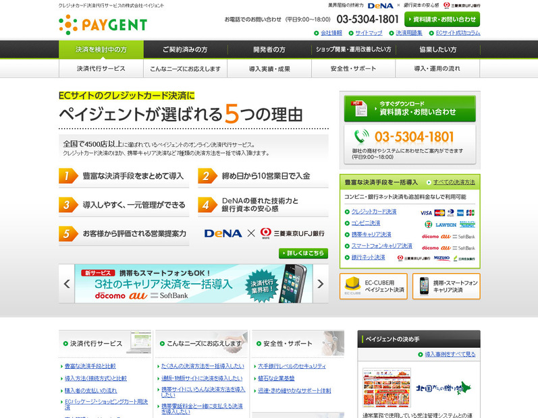Image resolution: width=538 pixels, height=418 pixels.
Task: Click the orange number 2 badge
Action: point(207,176)
